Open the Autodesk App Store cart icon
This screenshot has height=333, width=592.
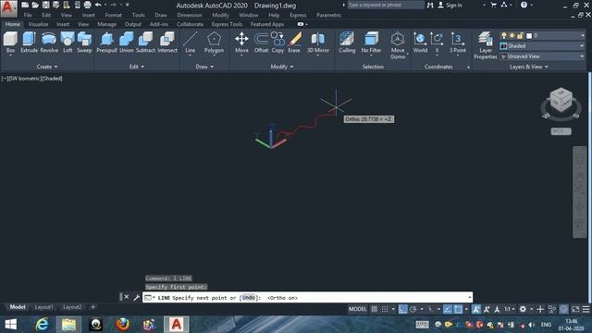tap(493, 5)
